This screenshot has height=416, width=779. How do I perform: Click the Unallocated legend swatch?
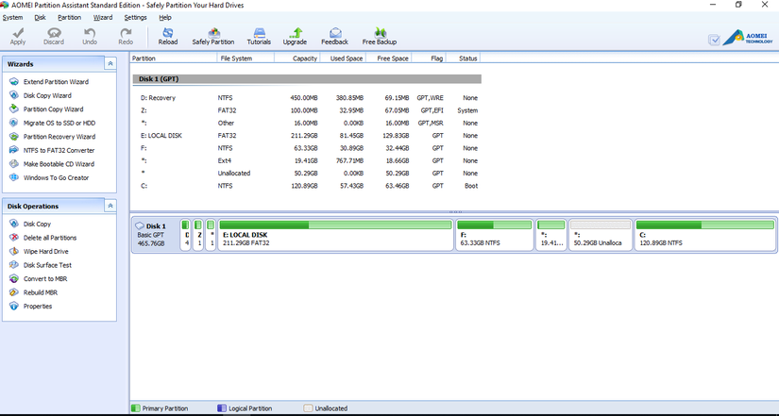click(x=308, y=408)
